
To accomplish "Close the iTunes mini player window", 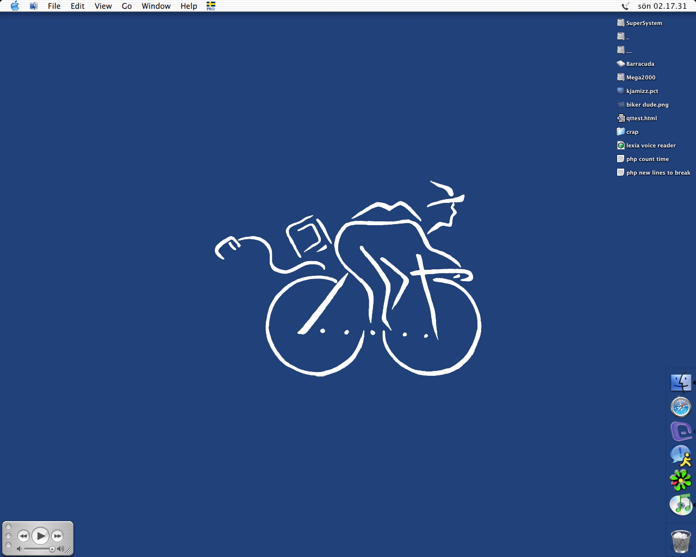I will click(x=8, y=527).
